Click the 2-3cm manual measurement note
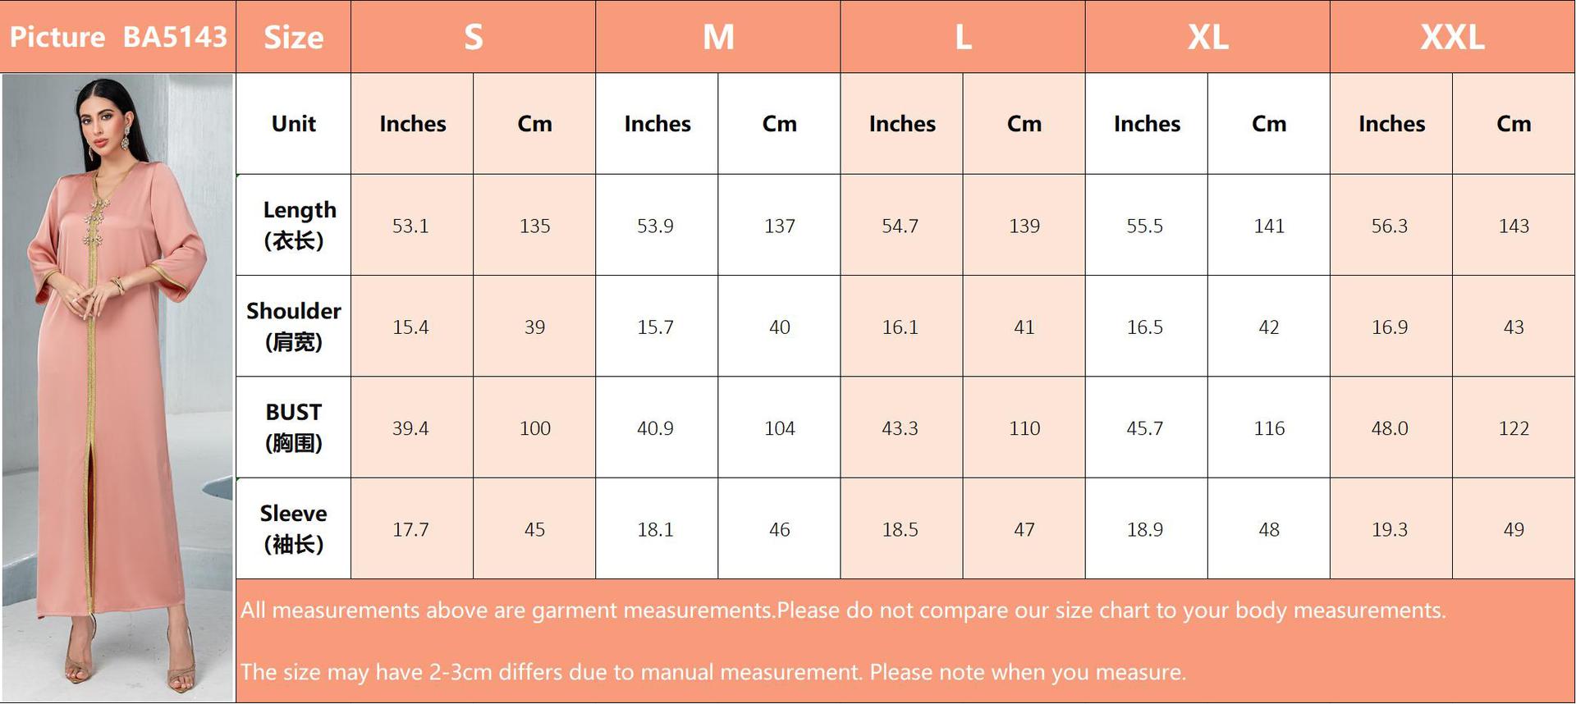 coord(712,672)
